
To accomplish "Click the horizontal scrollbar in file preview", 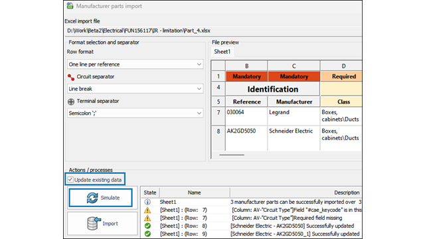I will click(232, 155).
